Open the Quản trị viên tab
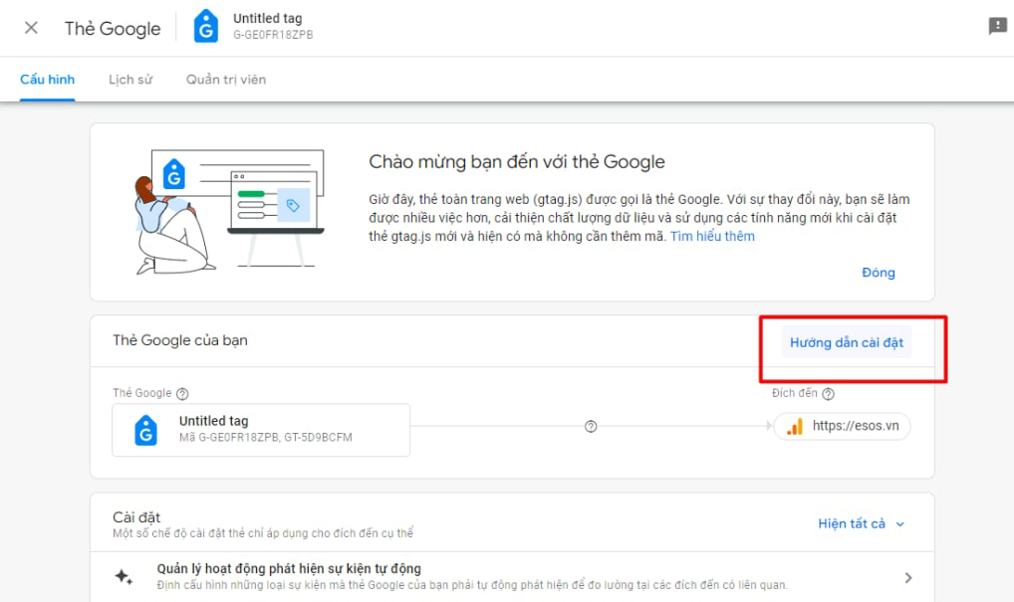The width and height of the screenshot is (1014, 602). point(226,80)
